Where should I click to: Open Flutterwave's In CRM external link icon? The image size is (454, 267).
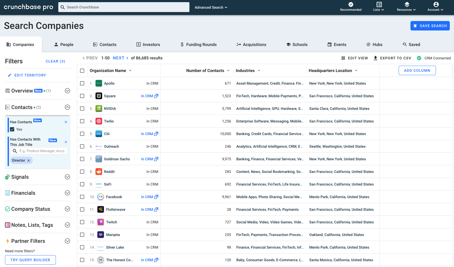pos(156,209)
